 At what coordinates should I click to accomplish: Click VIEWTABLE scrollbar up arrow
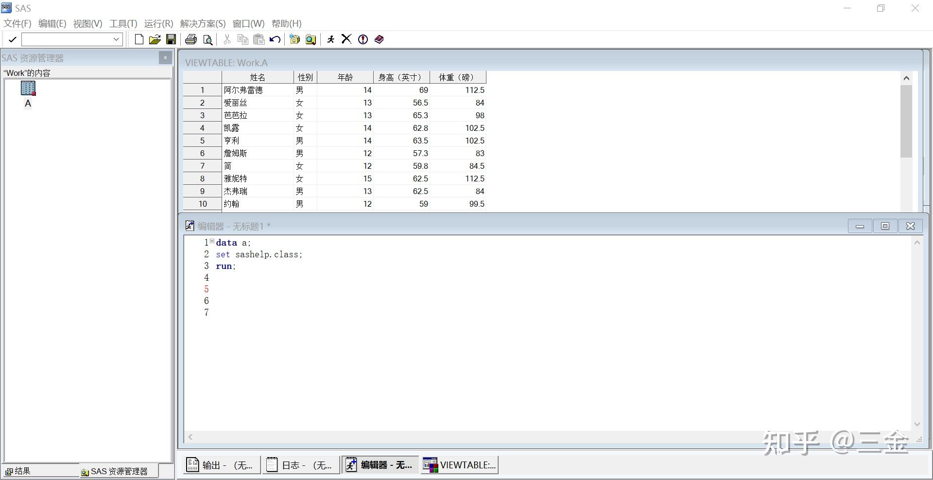[906, 78]
